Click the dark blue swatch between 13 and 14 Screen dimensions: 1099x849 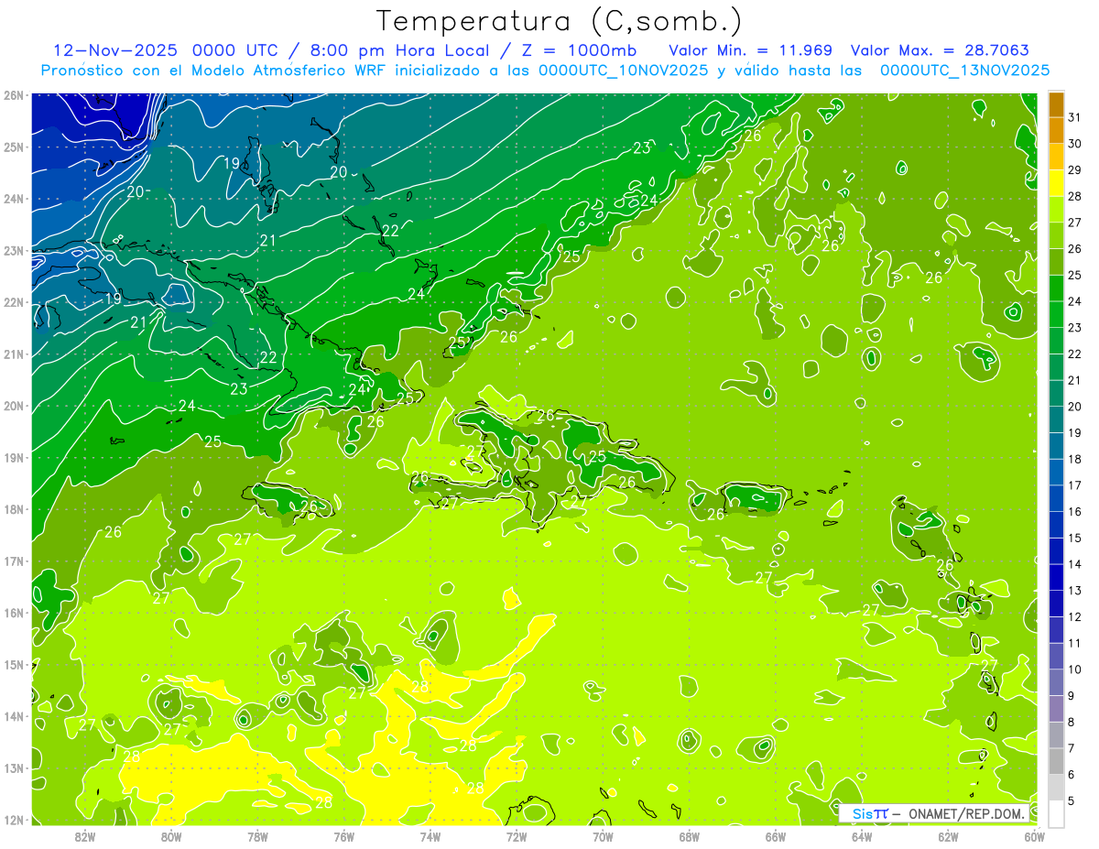tap(1056, 577)
